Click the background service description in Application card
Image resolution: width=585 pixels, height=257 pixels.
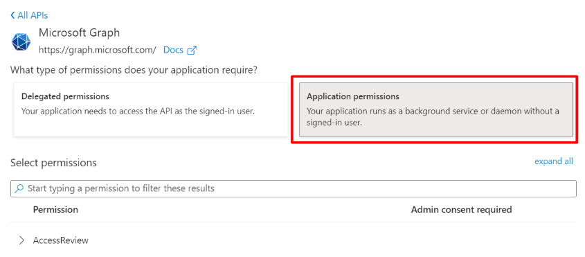tap(433, 116)
